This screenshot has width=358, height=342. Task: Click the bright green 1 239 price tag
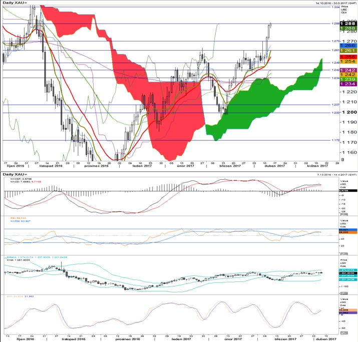tap(348, 79)
